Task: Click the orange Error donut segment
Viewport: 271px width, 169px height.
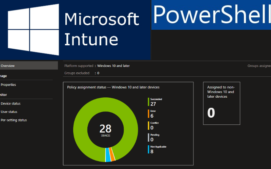Action: click(112, 154)
